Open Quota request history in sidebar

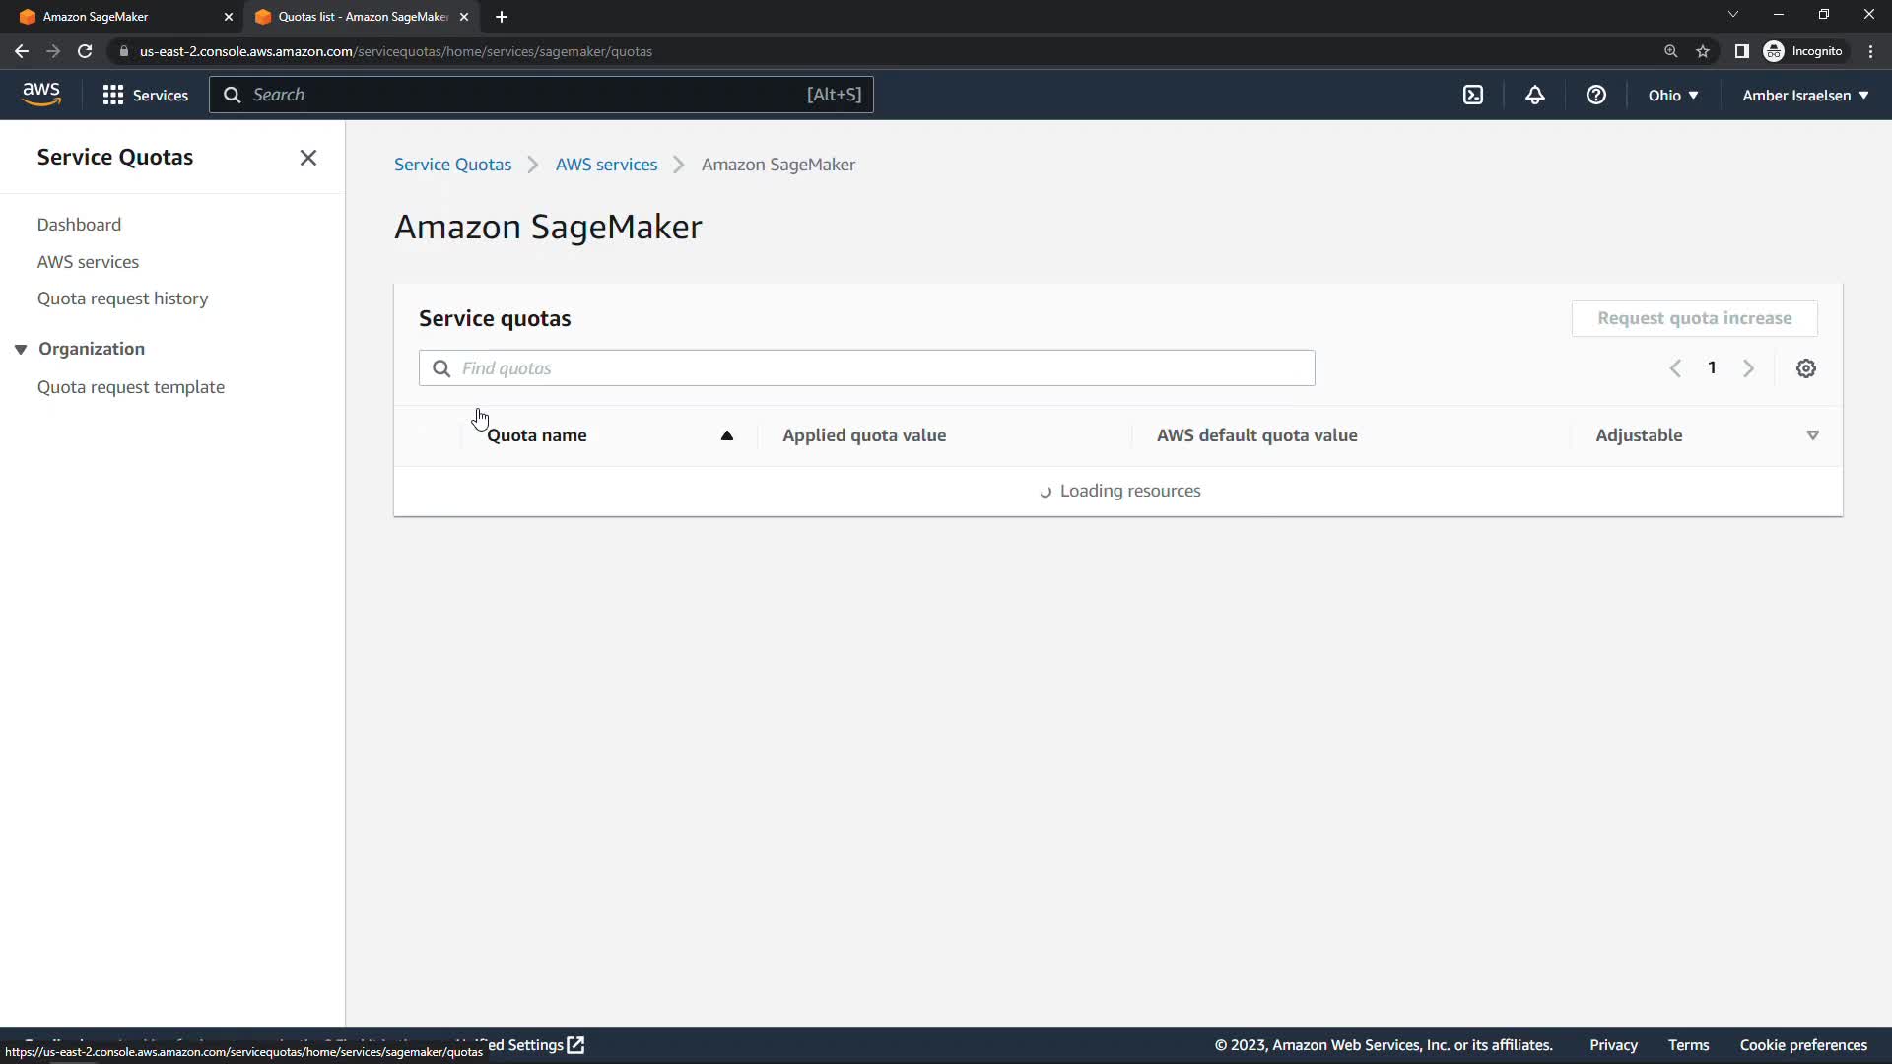coord(122,299)
